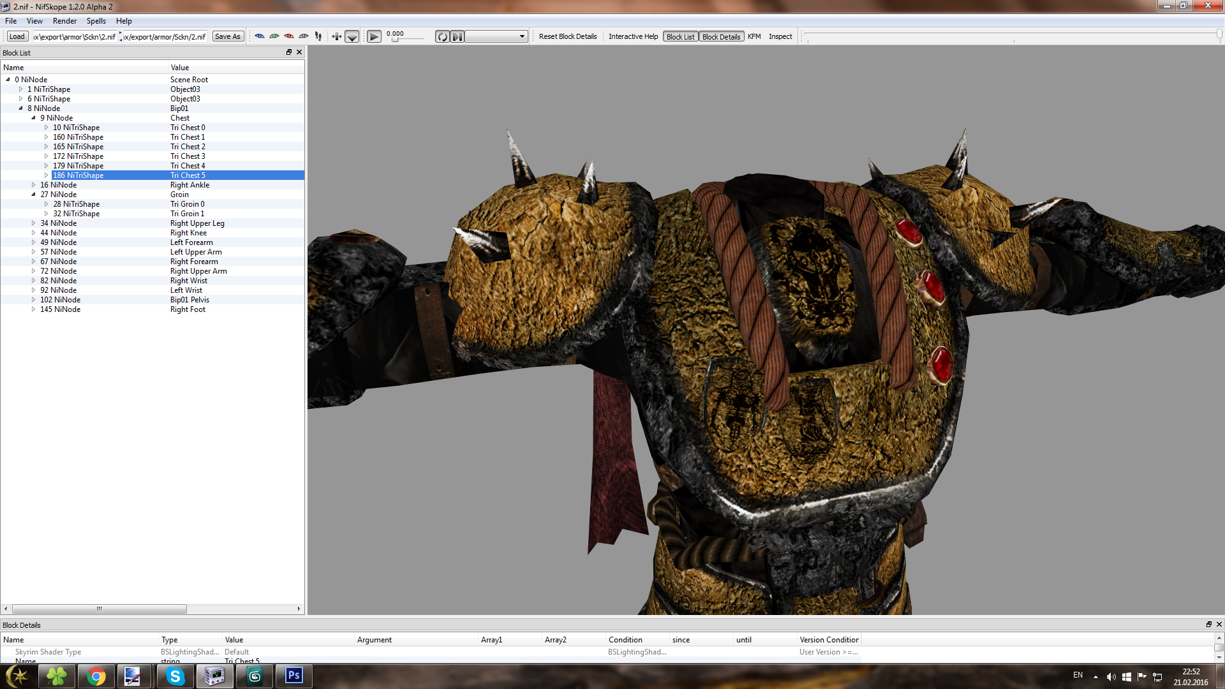Open the Help menu
The image size is (1225, 689).
[124, 21]
